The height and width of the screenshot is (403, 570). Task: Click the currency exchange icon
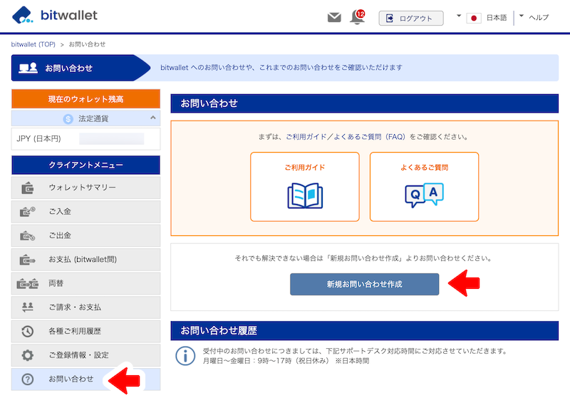click(x=28, y=284)
